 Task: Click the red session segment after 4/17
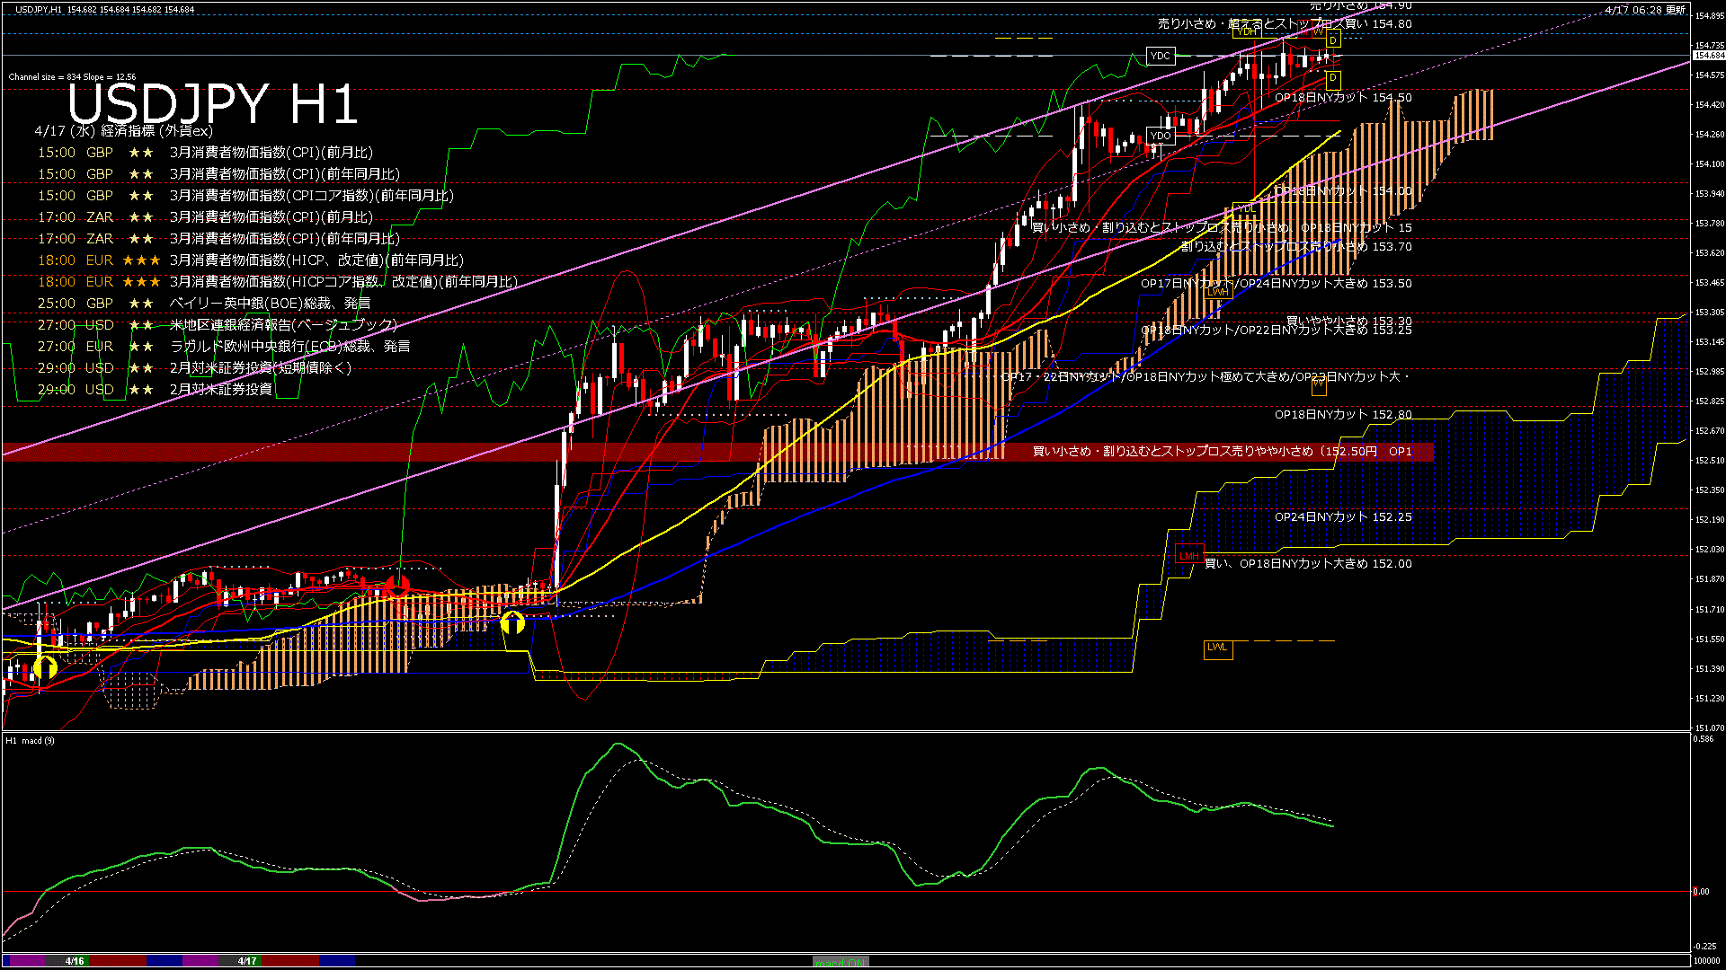point(291,961)
